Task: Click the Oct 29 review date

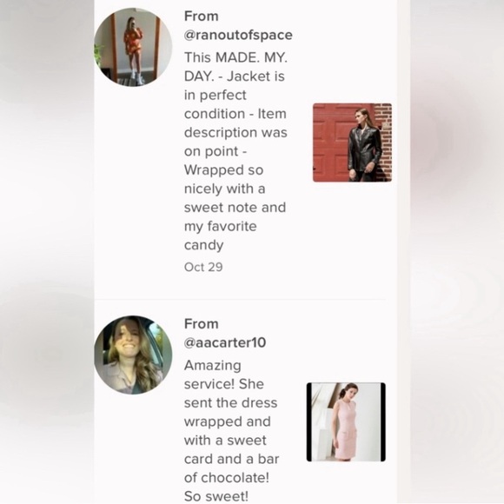Action: (203, 267)
